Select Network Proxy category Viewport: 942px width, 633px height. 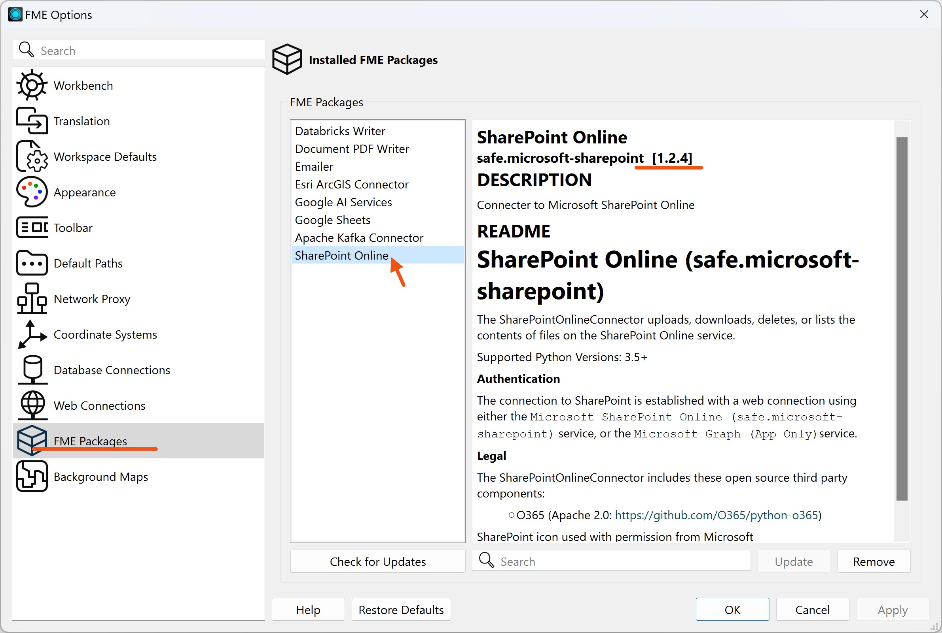pyautogui.click(x=138, y=298)
